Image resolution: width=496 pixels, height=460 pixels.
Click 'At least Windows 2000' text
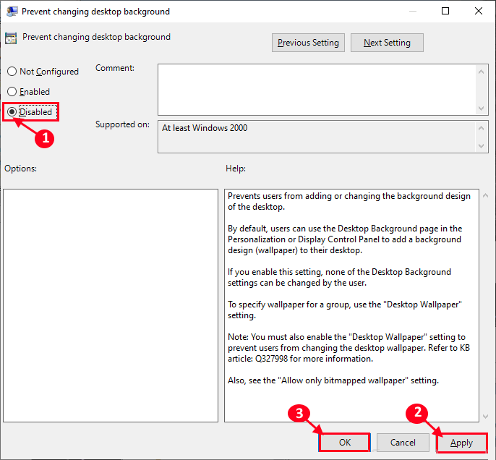coord(205,128)
